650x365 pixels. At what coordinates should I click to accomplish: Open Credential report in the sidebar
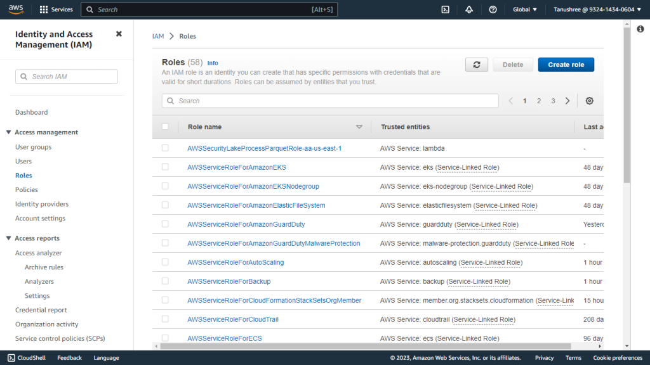pos(41,310)
